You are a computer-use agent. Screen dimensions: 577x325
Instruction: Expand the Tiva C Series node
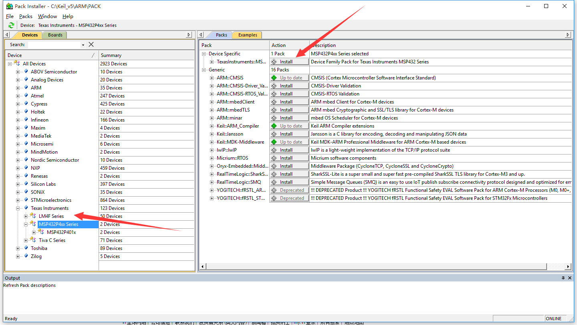(26, 240)
